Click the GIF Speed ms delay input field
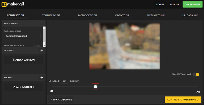The image size is (204, 105). pos(65,81)
